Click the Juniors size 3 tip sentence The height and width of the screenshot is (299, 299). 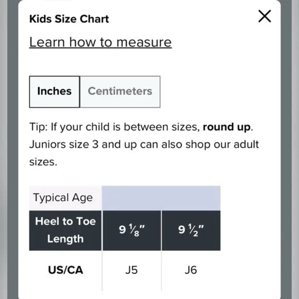click(x=144, y=153)
